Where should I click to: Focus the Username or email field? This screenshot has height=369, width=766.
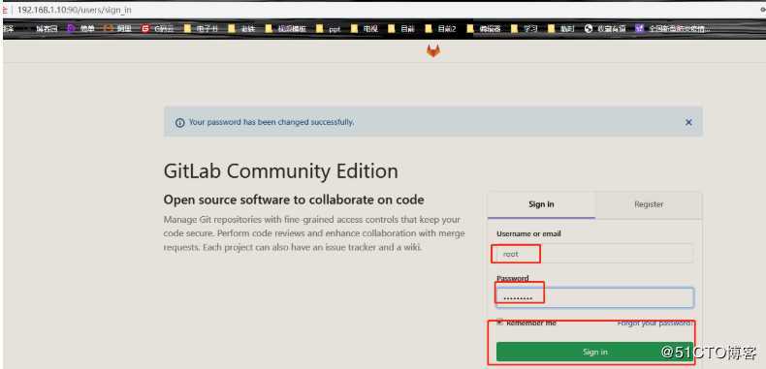click(x=594, y=254)
